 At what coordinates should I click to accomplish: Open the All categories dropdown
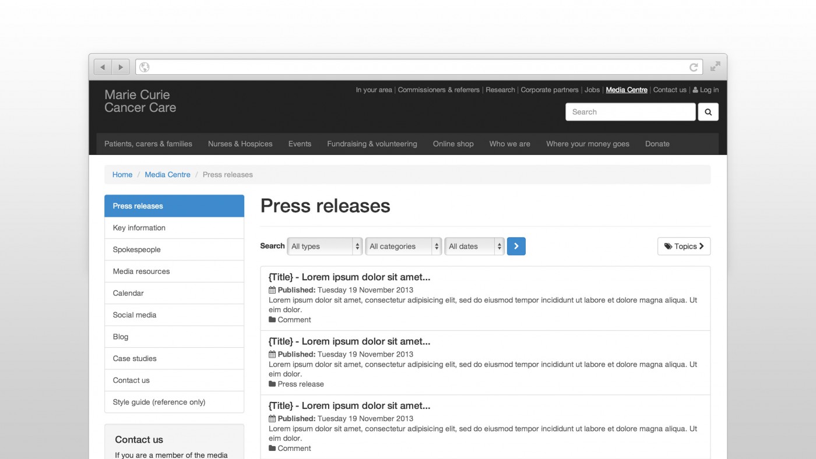(x=403, y=246)
